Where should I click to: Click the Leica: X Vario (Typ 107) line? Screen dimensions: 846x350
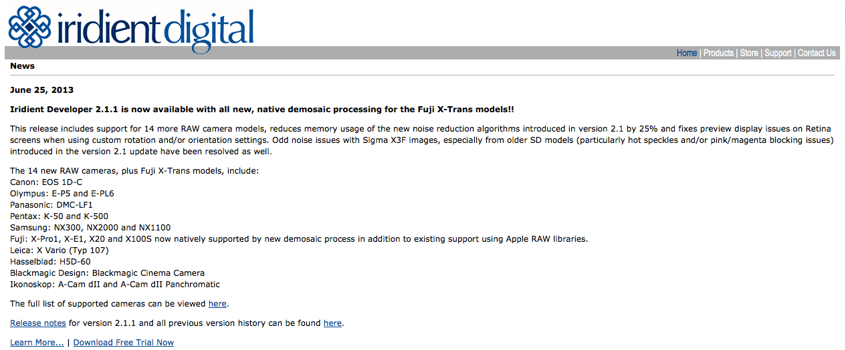point(60,250)
